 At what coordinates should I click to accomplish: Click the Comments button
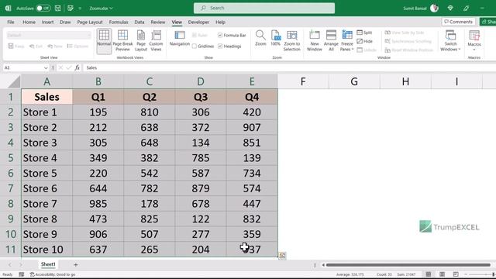coord(458,22)
